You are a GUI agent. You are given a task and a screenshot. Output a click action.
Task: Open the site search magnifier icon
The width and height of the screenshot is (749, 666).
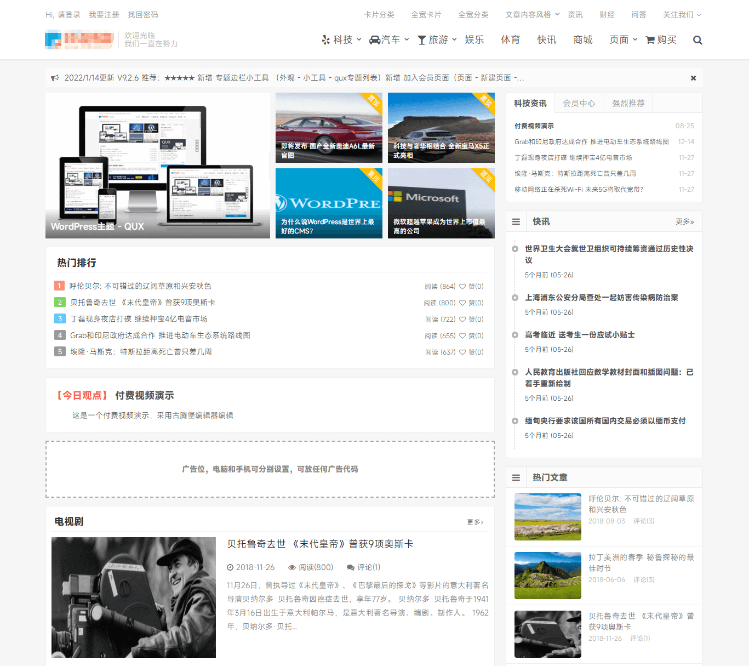pos(697,40)
